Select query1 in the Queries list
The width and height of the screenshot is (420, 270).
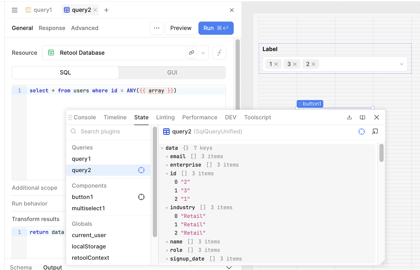click(108, 159)
